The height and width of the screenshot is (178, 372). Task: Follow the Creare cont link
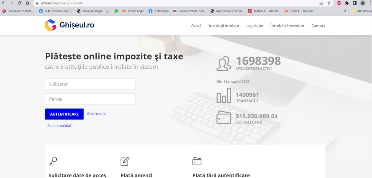(x=96, y=114)
